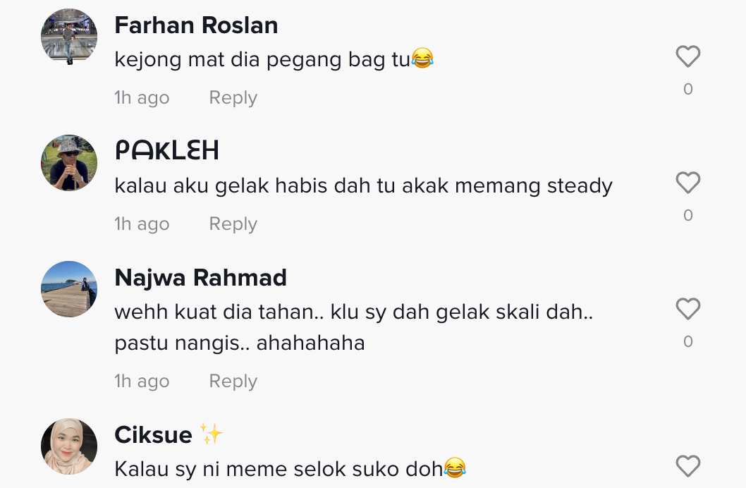This screenshot has width=746, height=488.
Task: Open Najwa Rahmad username link
Action: click(x=201, y=278)
